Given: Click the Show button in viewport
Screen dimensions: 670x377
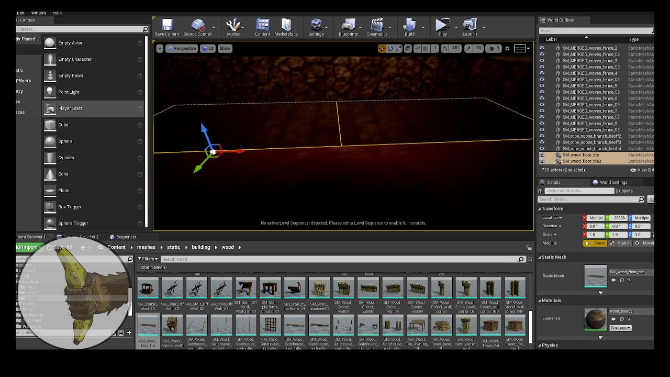Looking at the screenshot, I should click(225, 48).
